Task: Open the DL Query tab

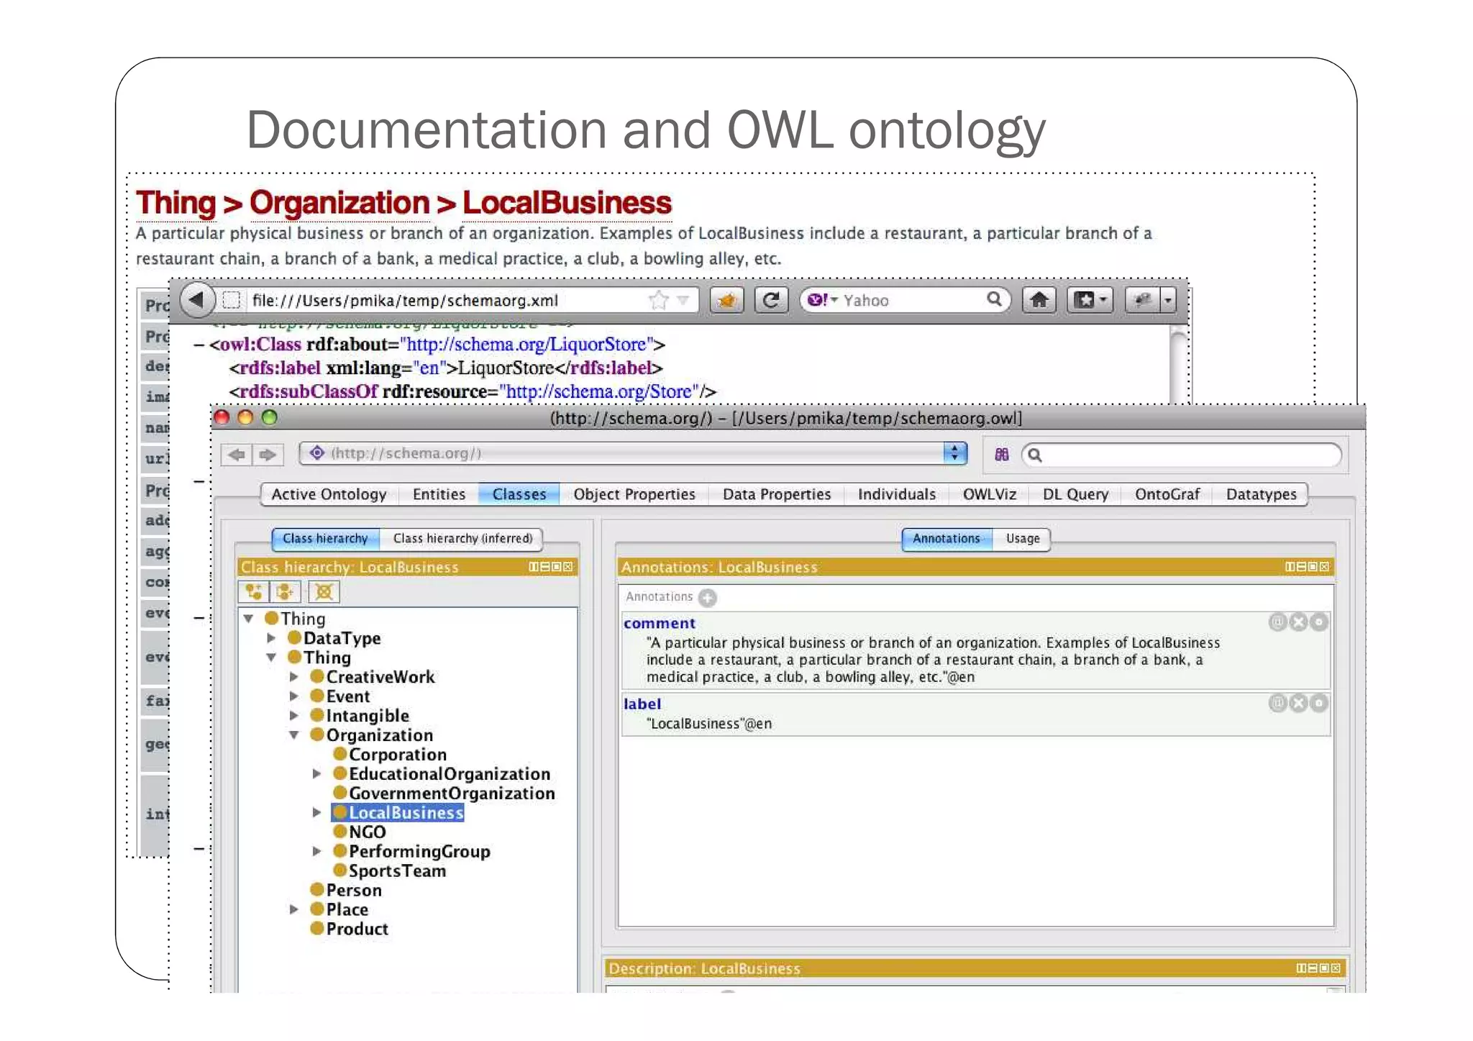Action: [x=1075, y=494]
